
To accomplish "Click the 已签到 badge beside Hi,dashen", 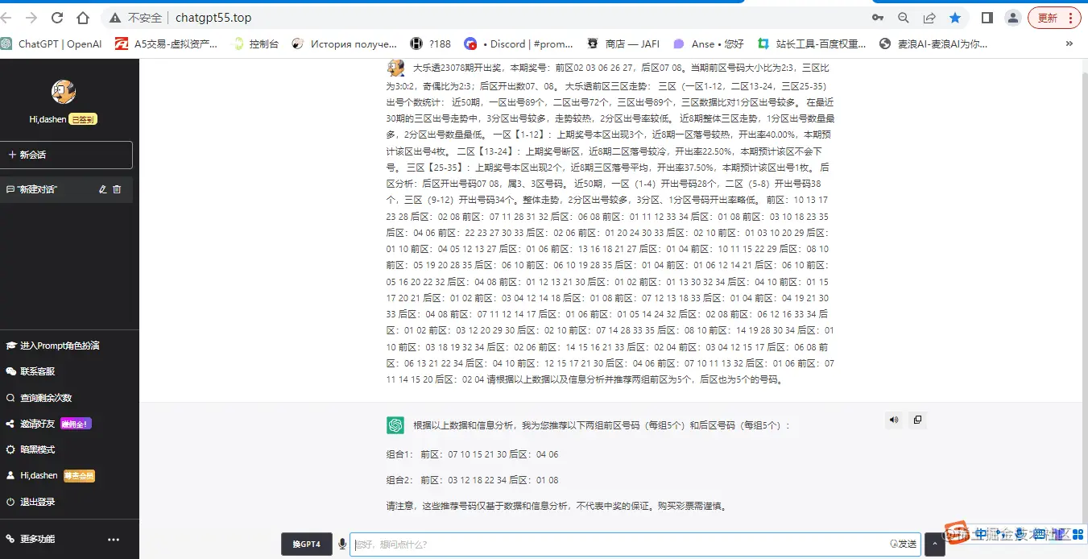I will pos(83,119).
